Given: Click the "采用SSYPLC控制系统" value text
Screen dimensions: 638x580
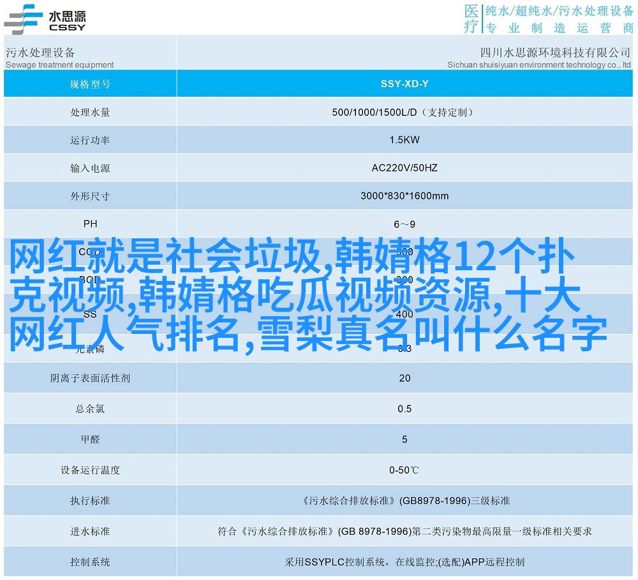Looking at the screenshot, I should coord(336,562).
